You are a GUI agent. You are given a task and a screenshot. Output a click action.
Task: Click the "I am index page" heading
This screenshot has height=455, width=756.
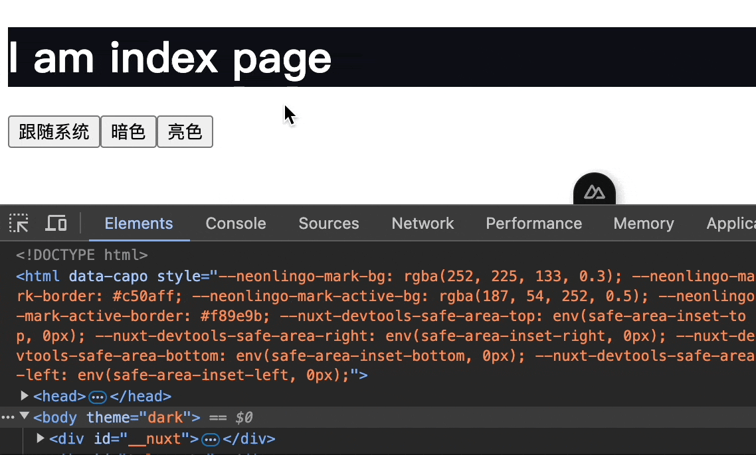(170, 58)
